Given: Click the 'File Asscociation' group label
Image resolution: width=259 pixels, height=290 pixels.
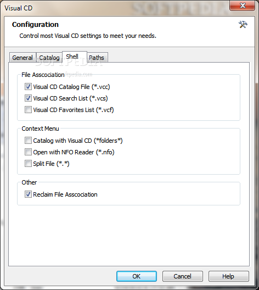Looking at the screenshot, I should [43, 75].
